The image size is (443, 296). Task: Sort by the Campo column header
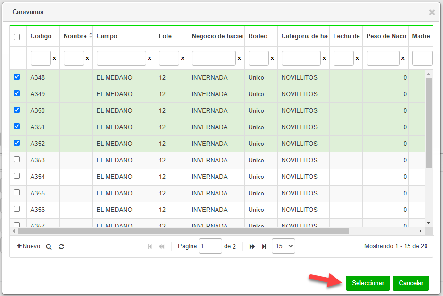[124, 36]
